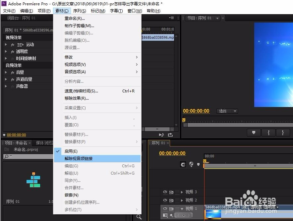Click show keyframes icon on 视频 1
Image resolution: width=293 pixels, height=221 pixels.
pos(171,215)
